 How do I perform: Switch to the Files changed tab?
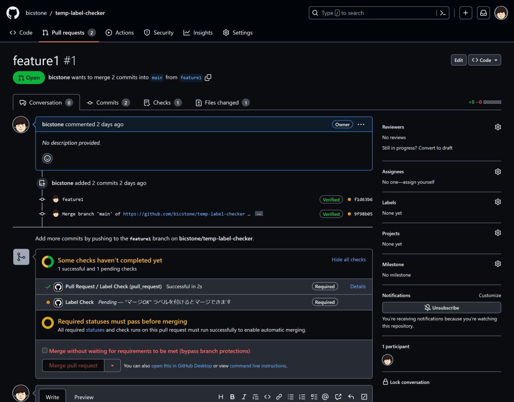tap(222, 102)
